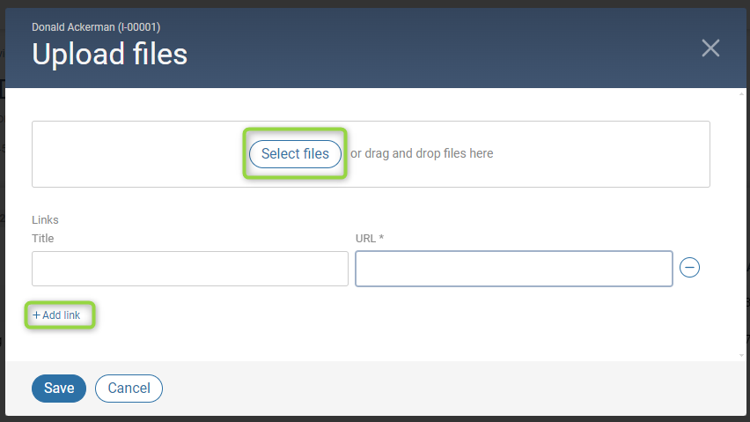Click the Donald Ackerman (I-00001) header text
This screenshot has height=422, width=750.
coord(96,26)
